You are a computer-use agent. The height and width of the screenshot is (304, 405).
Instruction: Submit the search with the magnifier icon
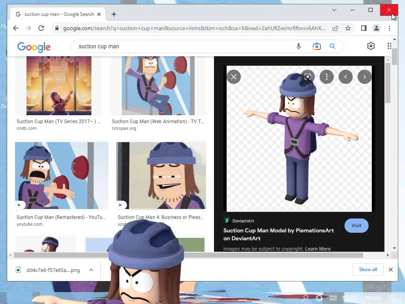[x=332, y=46]
